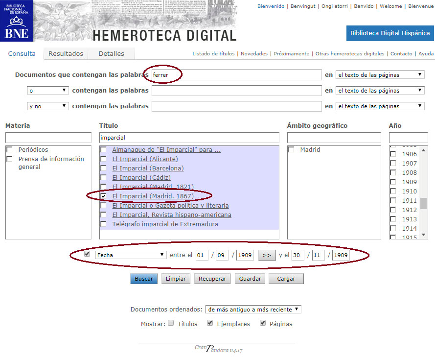The image size is (435, 359).
Task: Click year list scroll down arrow
Action: [423, 235]
